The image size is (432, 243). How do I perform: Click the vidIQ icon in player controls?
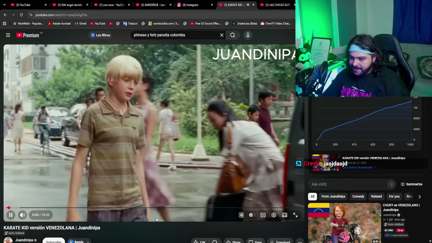[x=241, y=215]
